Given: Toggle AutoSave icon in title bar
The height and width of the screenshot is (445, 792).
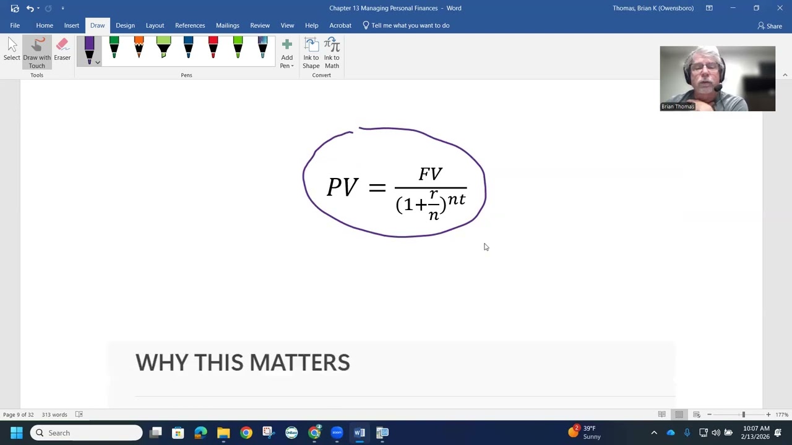Looking at the screenshot, I should (x=15, y=8).
